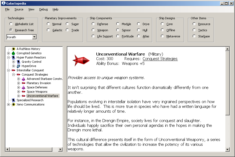
Task: Expand the Xeno Communications node
Action: click(8, 104)
